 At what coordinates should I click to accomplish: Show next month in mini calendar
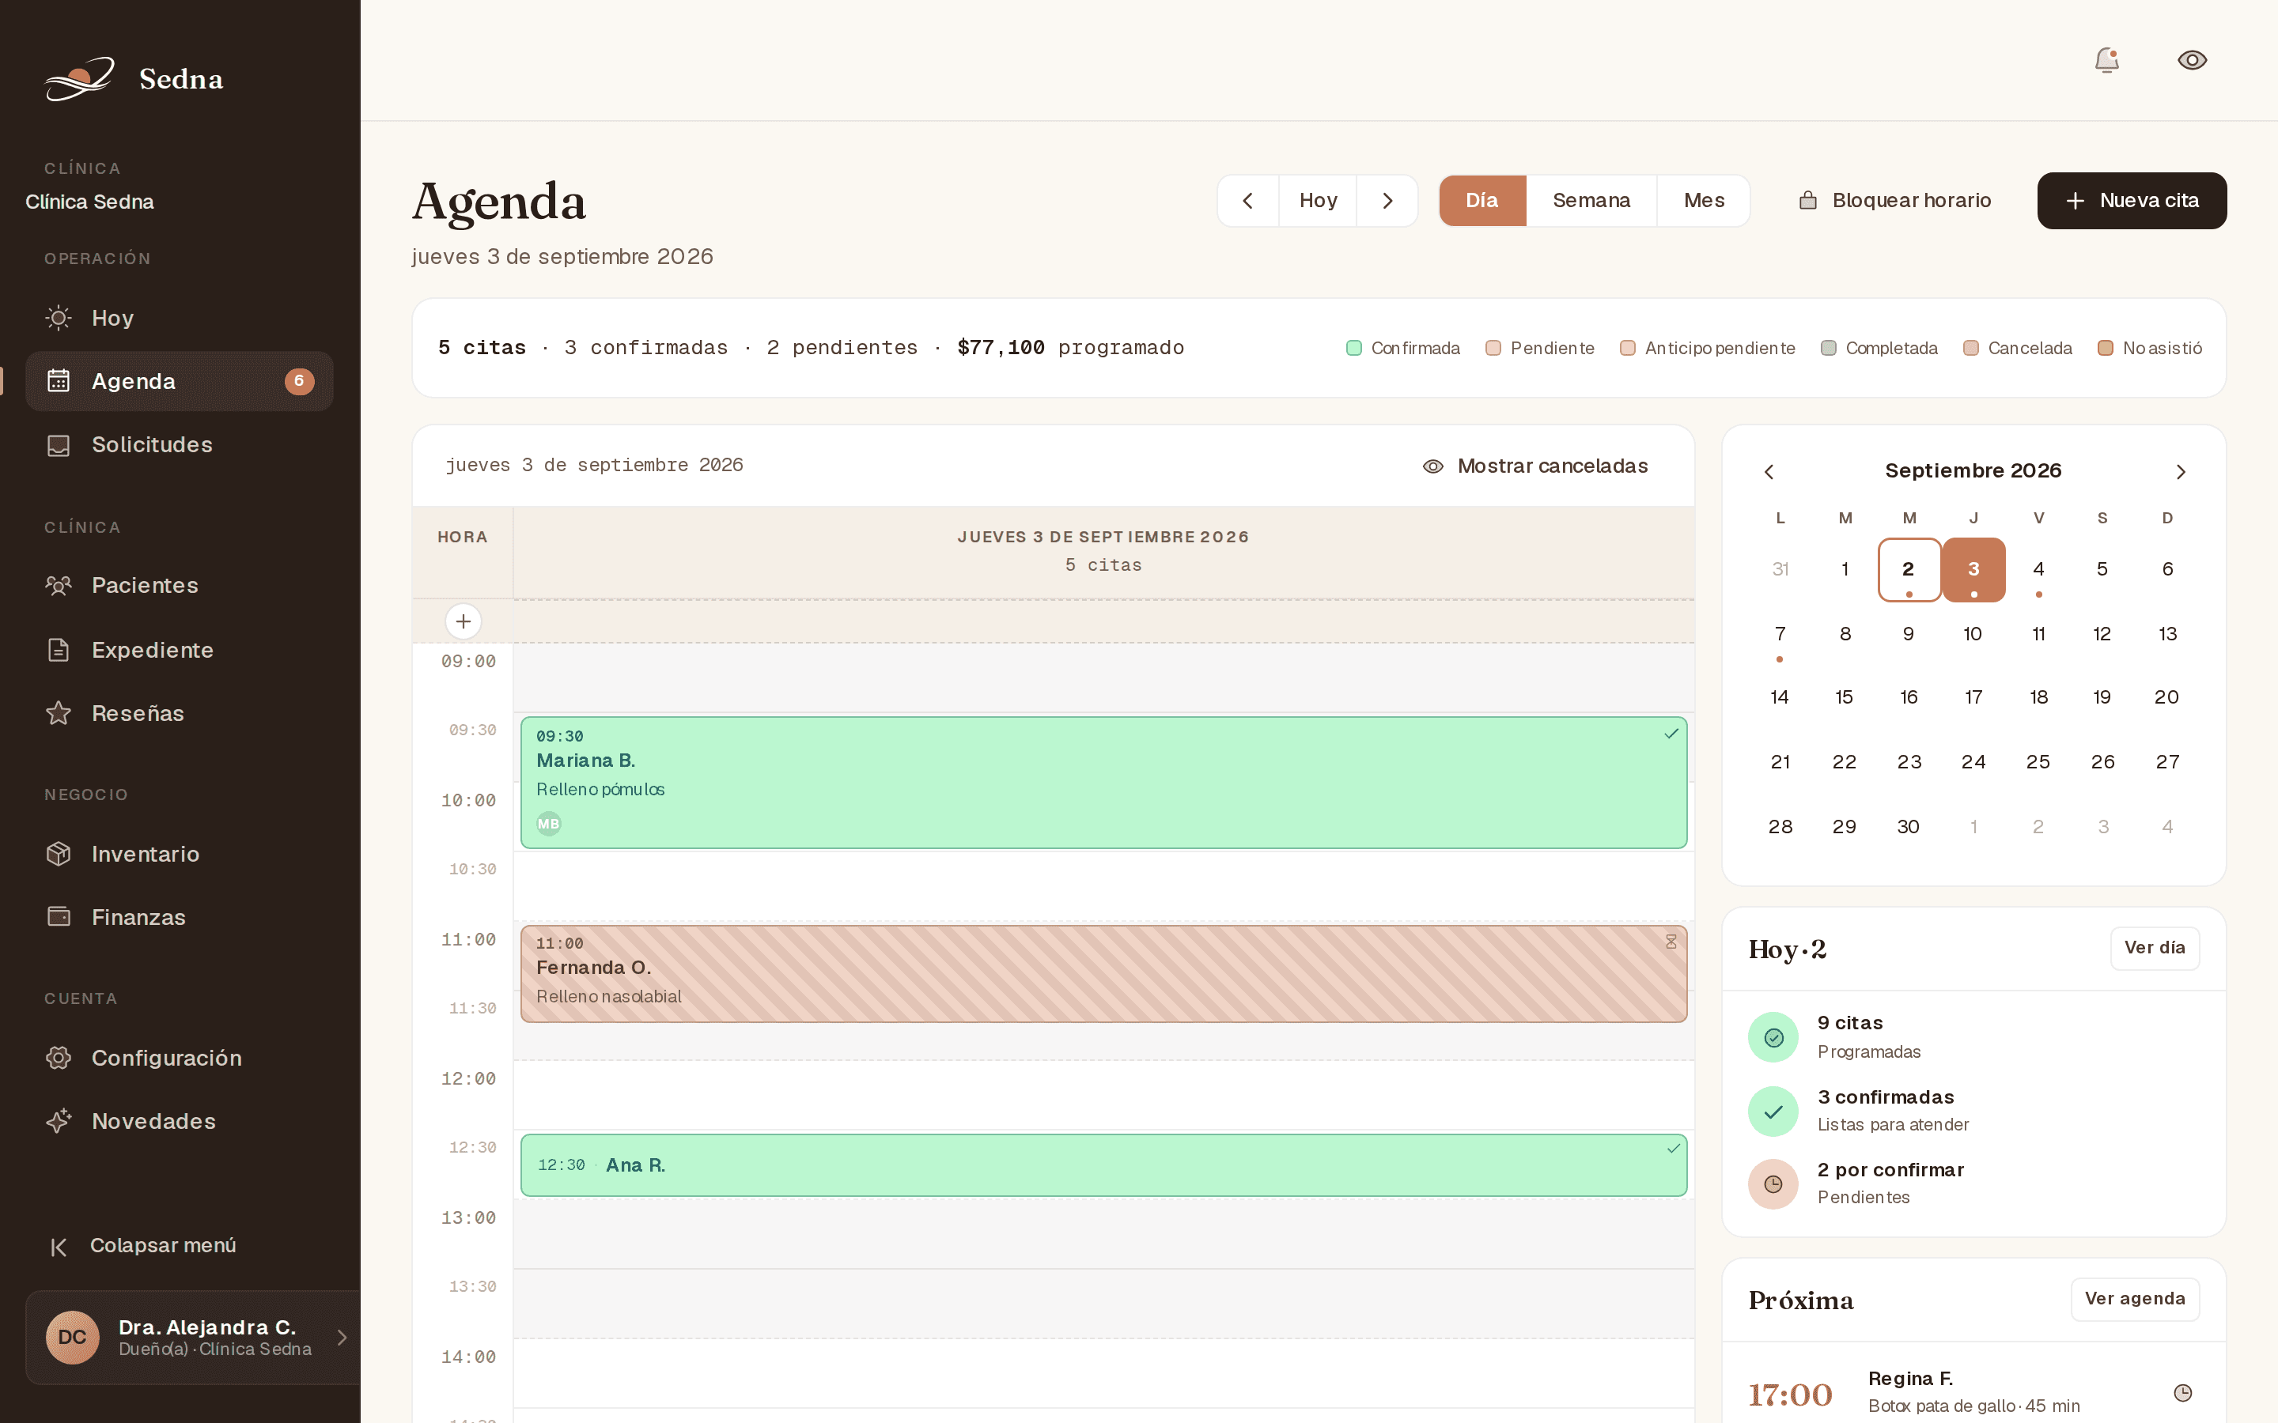pos(2180,471)
